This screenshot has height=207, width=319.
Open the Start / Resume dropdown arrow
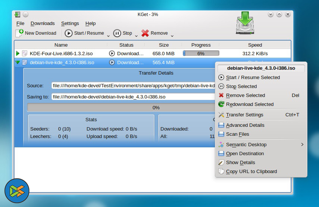tap(108, 36)
